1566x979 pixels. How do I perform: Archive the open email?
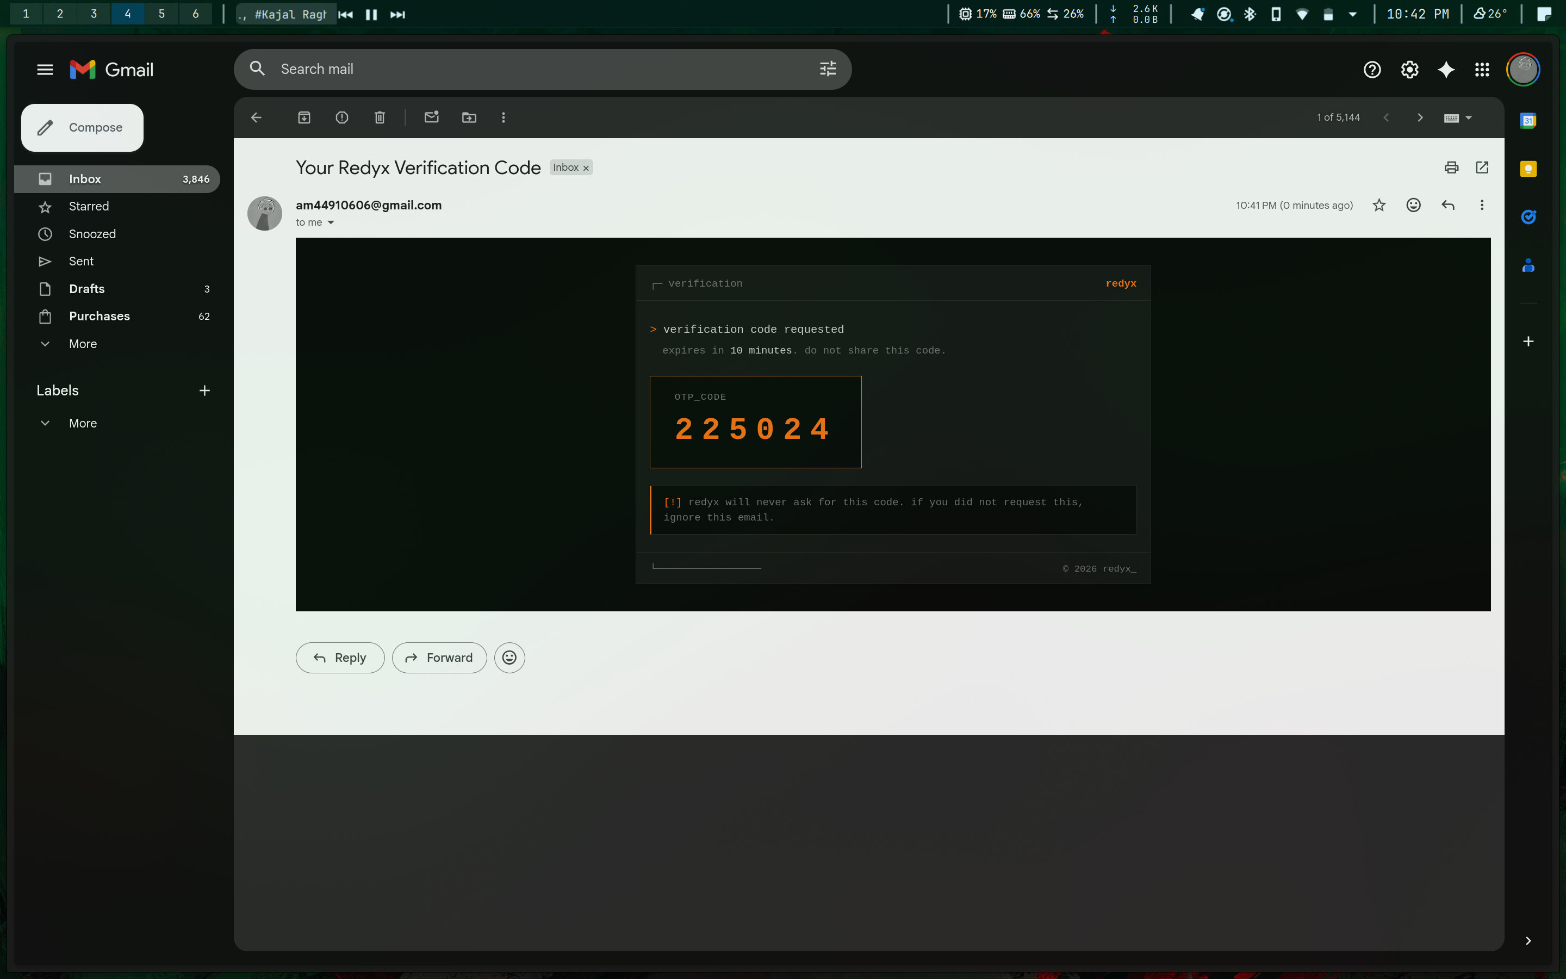click(x=303, y=117)
